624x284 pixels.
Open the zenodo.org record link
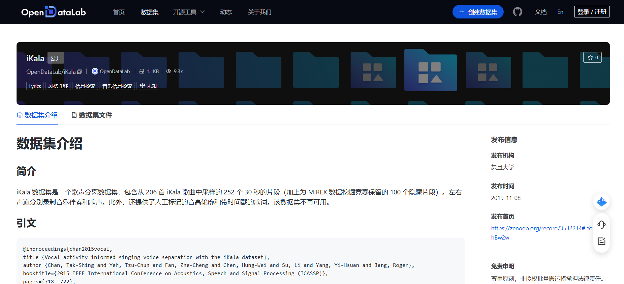542,233
